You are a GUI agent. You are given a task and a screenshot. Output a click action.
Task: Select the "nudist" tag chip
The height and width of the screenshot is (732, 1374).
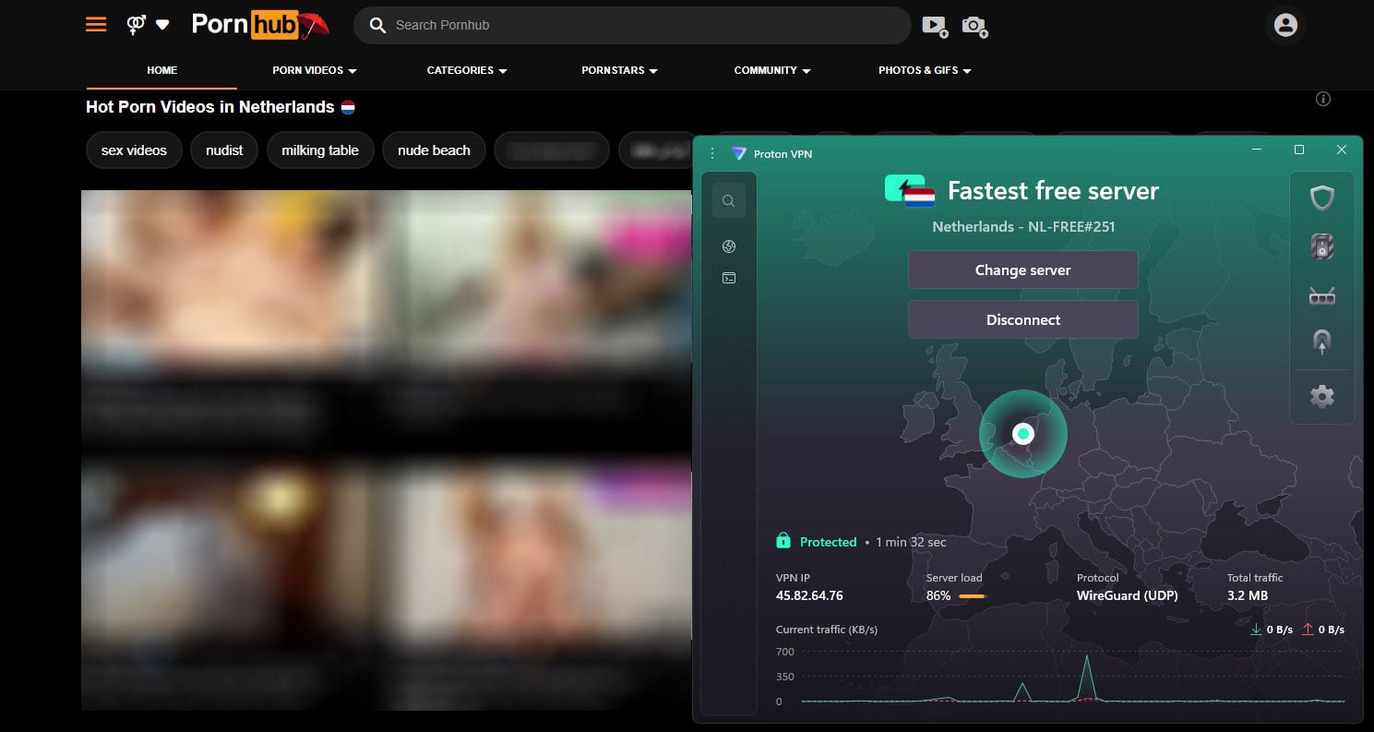(x=224, y=150)
